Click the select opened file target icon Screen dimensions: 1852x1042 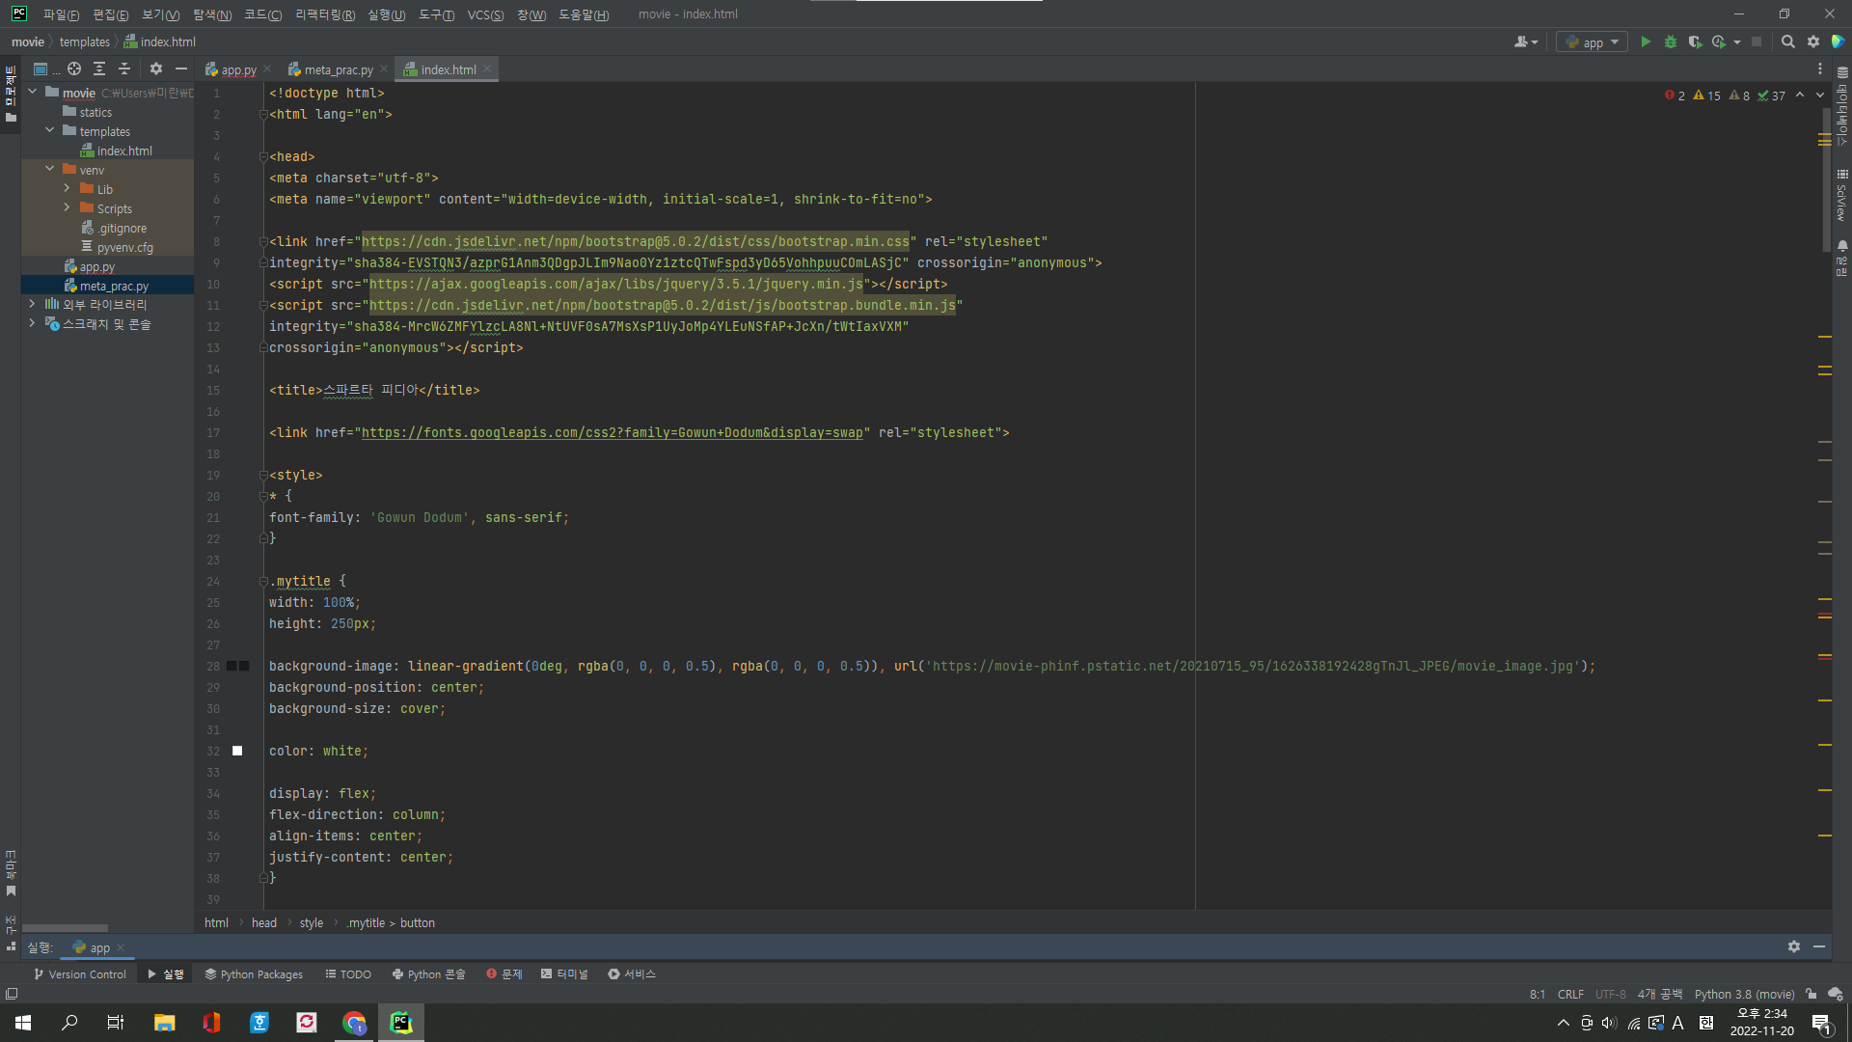[74, 69]
